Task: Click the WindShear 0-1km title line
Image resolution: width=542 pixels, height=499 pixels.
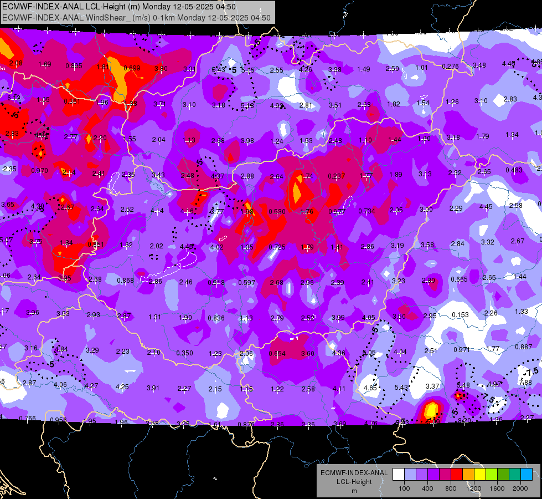Action: (136, 18)
